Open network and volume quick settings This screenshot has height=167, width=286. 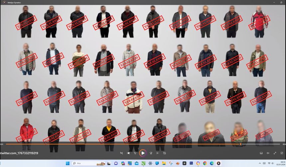click(x=269, y=163)
